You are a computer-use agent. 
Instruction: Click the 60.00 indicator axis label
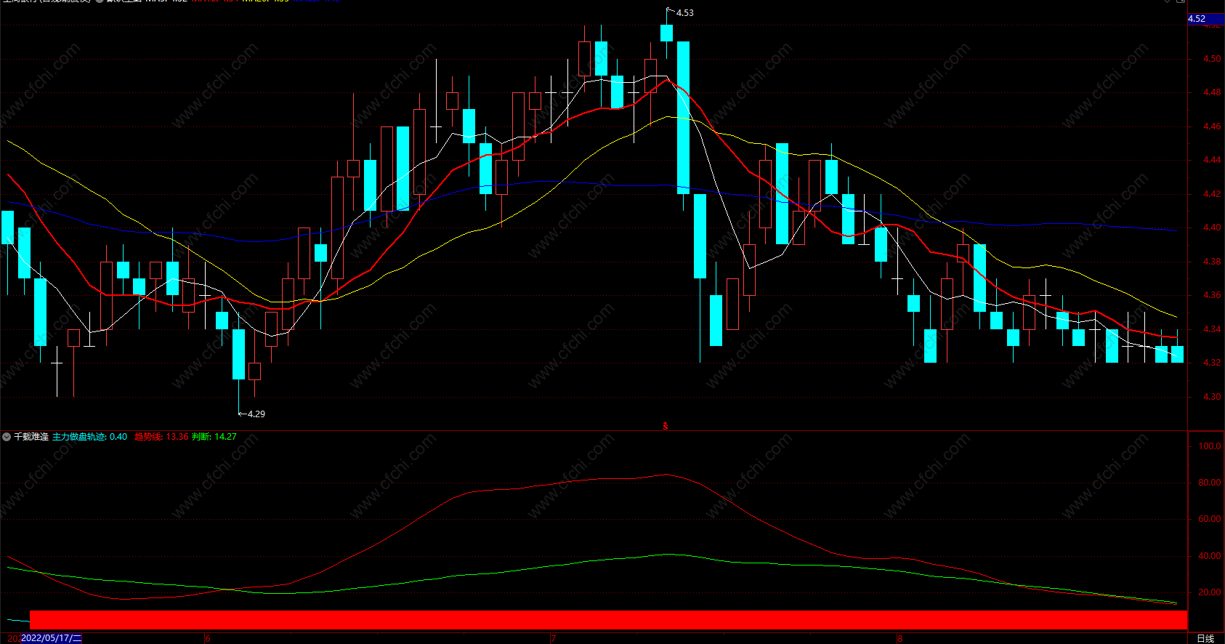[1210, 519]
